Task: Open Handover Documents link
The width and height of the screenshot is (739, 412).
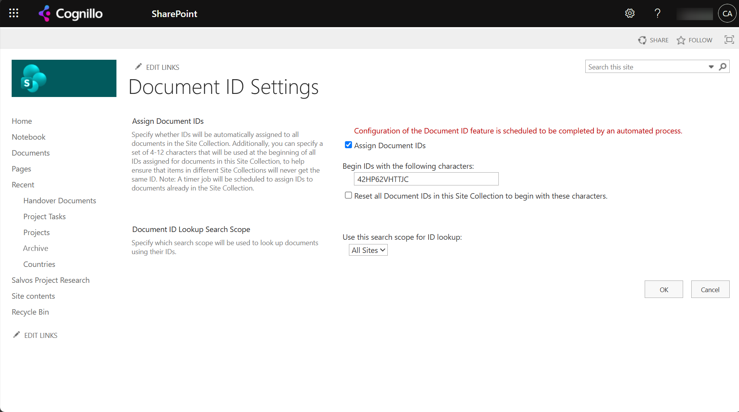Action: (x=60, y=201)
